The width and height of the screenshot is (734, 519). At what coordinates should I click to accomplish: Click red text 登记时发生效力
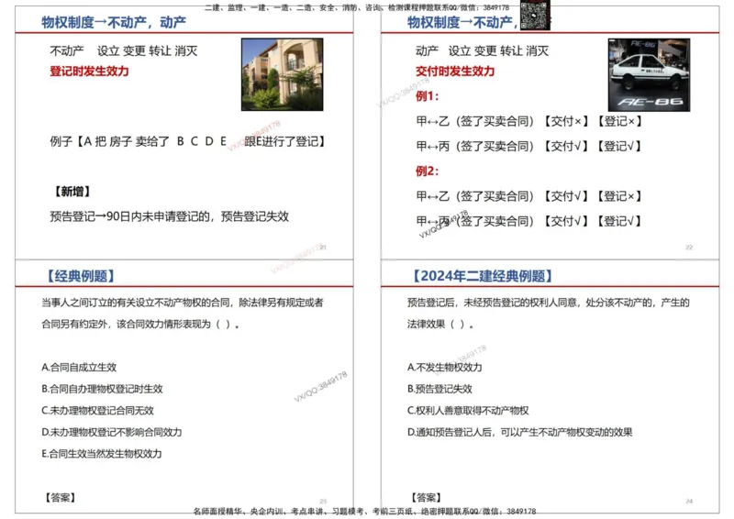click(x=89, y=72)
